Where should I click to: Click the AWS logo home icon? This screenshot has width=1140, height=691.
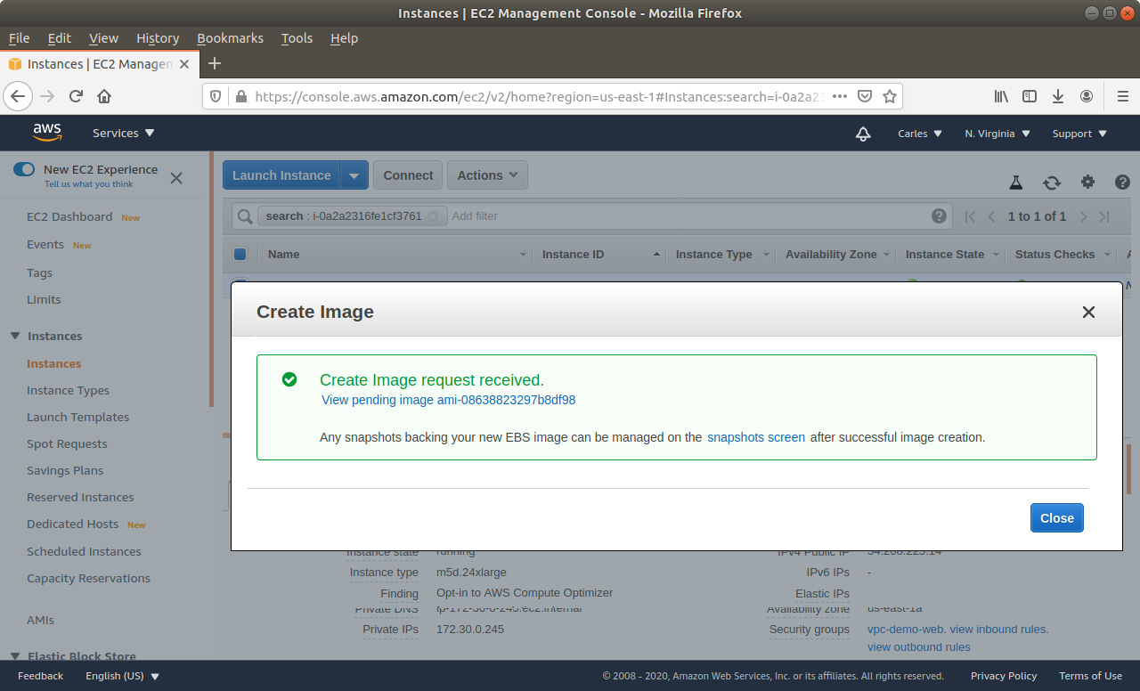(x=47, y=133)
